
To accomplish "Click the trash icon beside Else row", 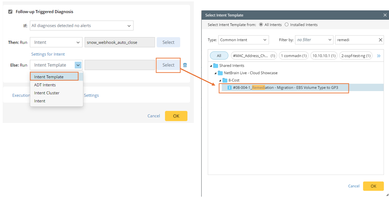I will coord(185,65).
